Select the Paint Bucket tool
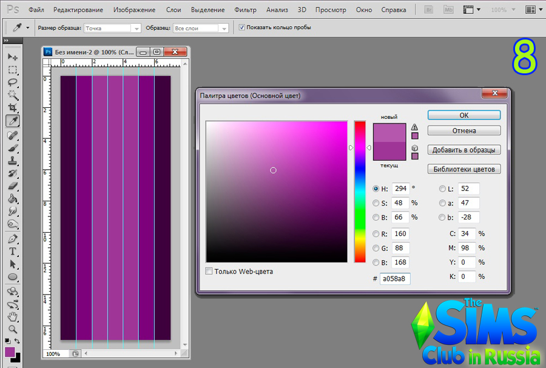 [13, 199]
